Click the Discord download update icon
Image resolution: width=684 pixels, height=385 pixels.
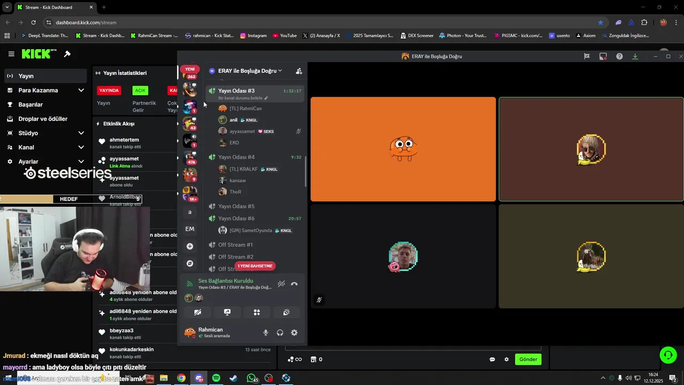click(x=635, y=56)
